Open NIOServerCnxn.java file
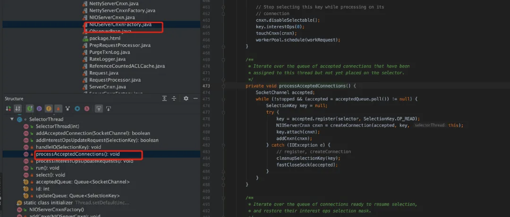 coord(112,17)
